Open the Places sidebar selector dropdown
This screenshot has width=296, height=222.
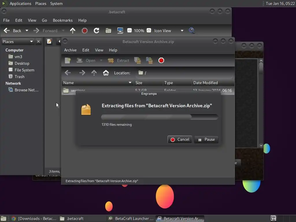click(x=18, y=42)
